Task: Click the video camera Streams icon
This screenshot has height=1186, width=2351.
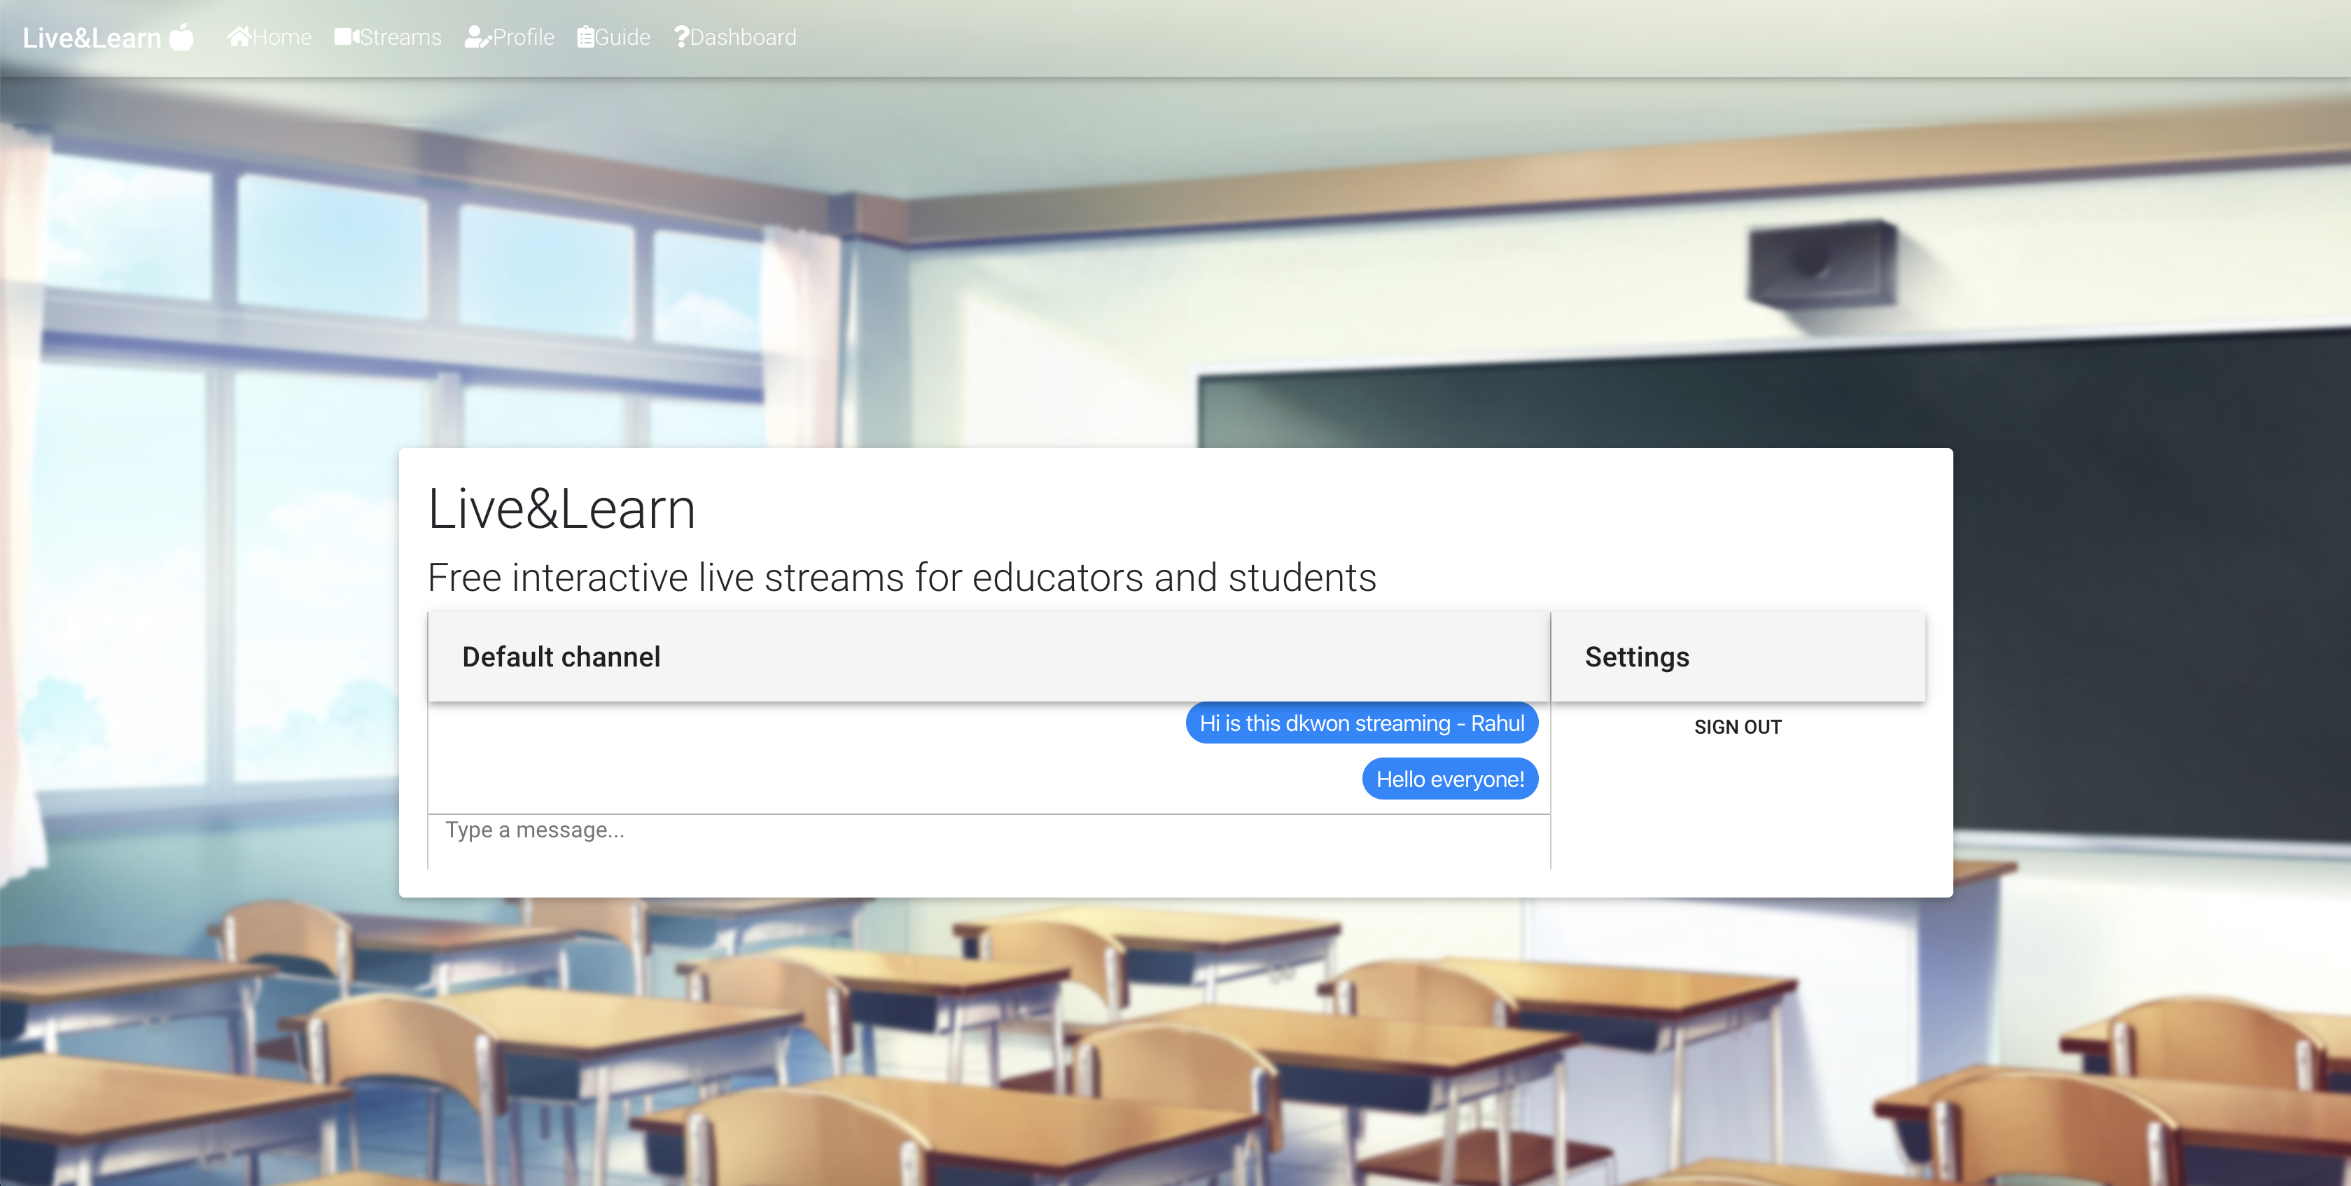Action: tap(346, 36)
